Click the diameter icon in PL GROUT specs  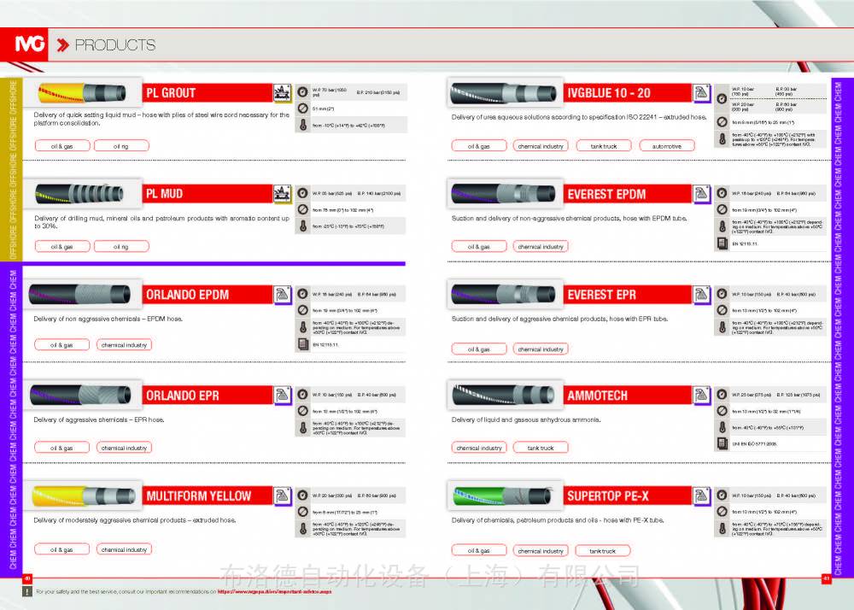click(x=302, y=109)
